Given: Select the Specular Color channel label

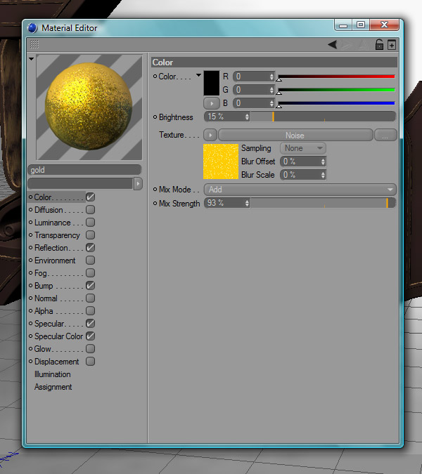Looking at the screenshot, I should pos(58,336).
